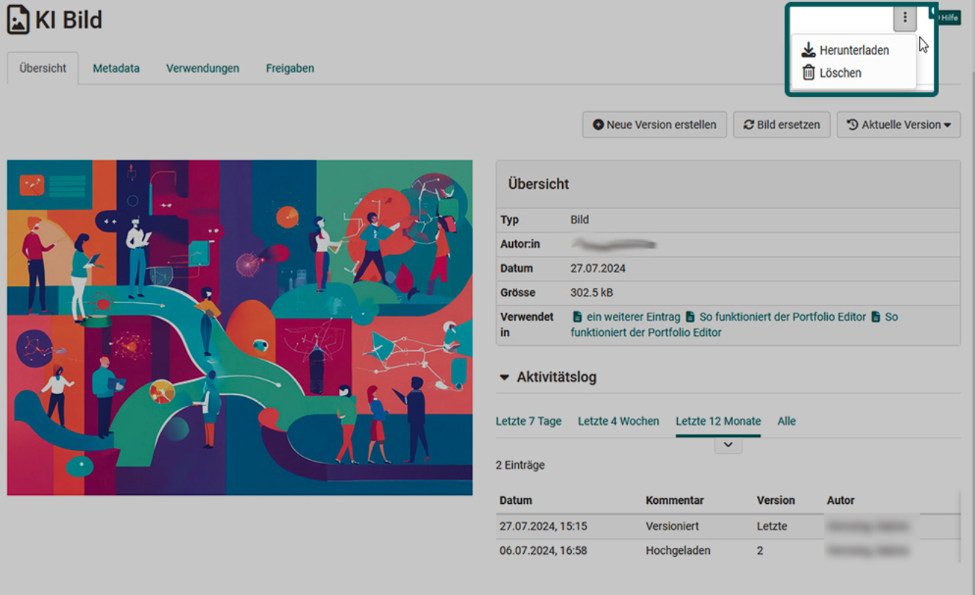Viewport: 975px width, 595px height.
Task: Click the refresh icon on Bild ersetzen
Action: click(x=748, y=124)
